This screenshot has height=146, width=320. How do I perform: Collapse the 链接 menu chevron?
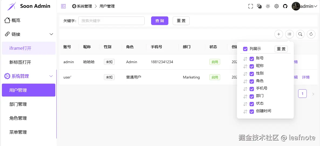click(x=51, y=34)
